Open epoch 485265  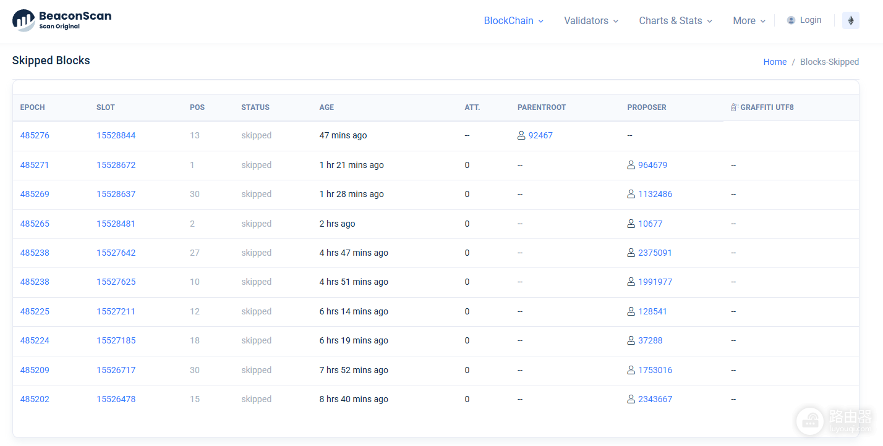(35, 224)
